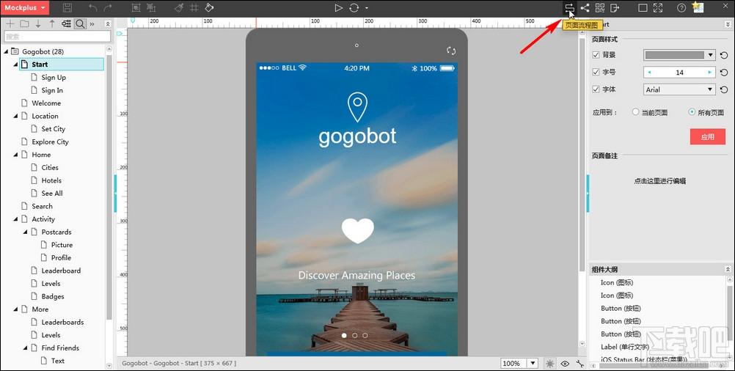The image size is (735, 371).
Task: Collapse the page panel double chevron
Action: 108,24
